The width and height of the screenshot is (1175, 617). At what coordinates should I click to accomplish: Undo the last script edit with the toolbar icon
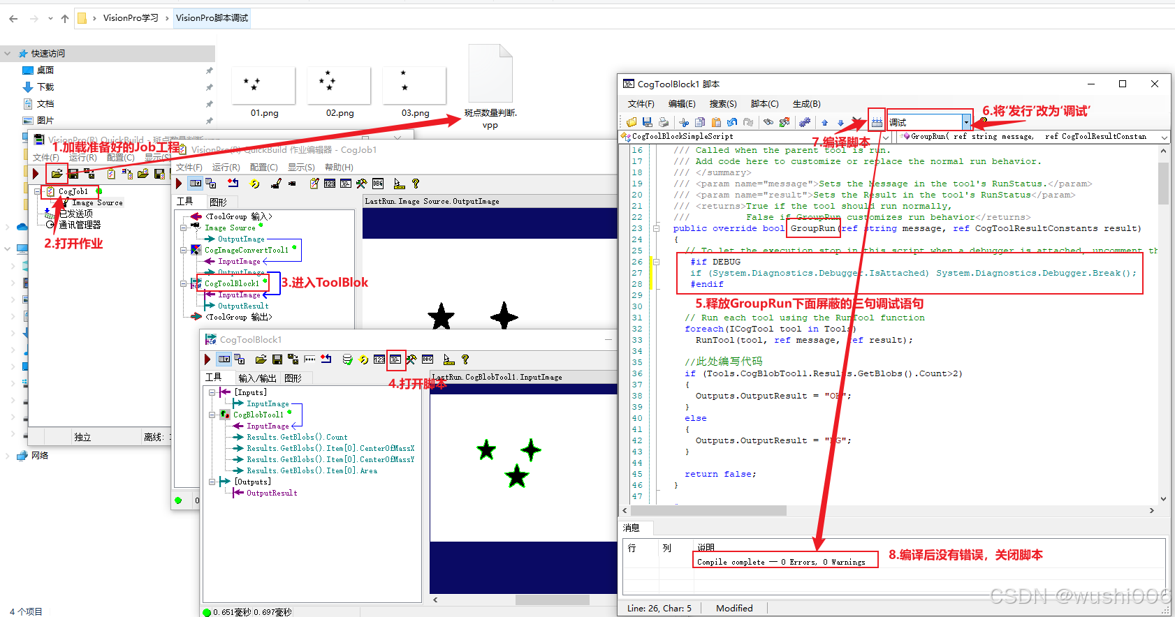(732, 122)
